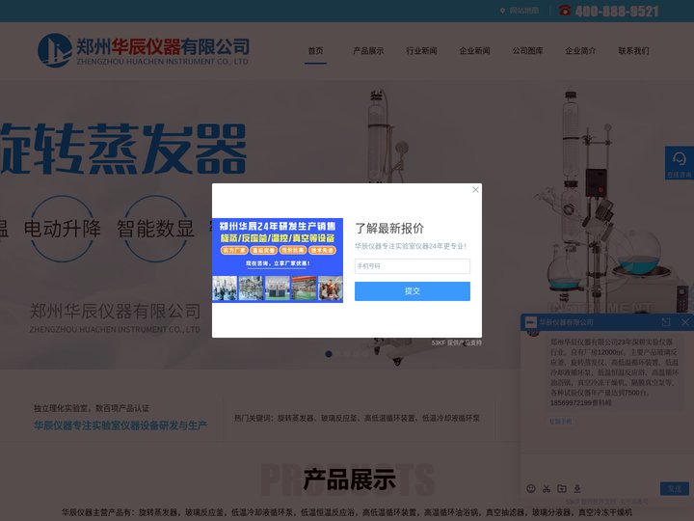Click the 智能数显 circle on banner
This screenshot has width=694, height=521.
pyautogui.click(x=155, y=229)
